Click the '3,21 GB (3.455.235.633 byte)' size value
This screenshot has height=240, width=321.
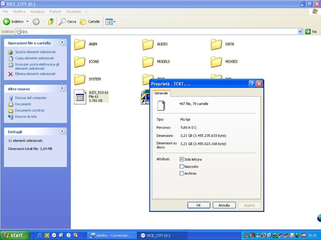tap(203, 136)
